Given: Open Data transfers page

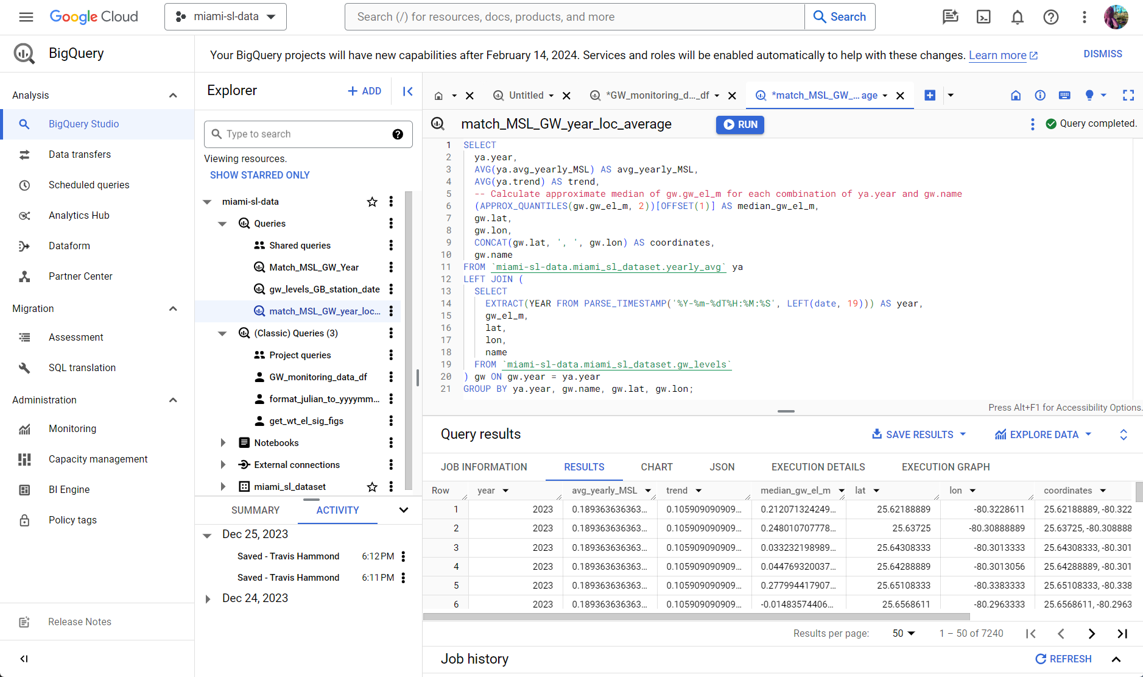Looking at the screenshot, I should [80, 154].
